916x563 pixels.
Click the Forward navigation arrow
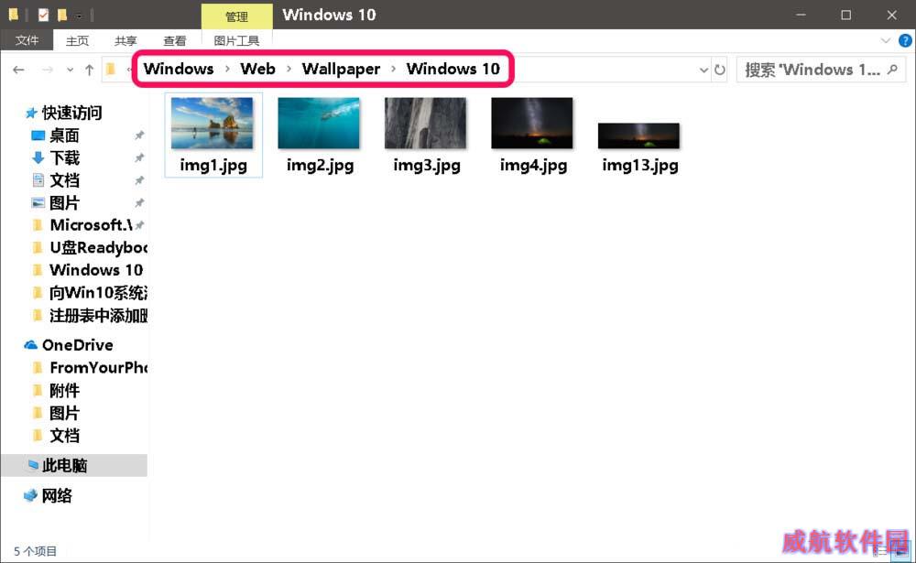48,70
